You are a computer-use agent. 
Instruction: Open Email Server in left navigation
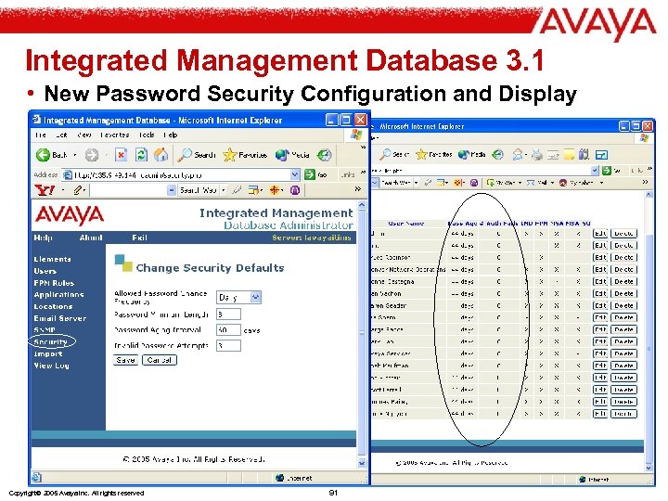tap(60, 318)
